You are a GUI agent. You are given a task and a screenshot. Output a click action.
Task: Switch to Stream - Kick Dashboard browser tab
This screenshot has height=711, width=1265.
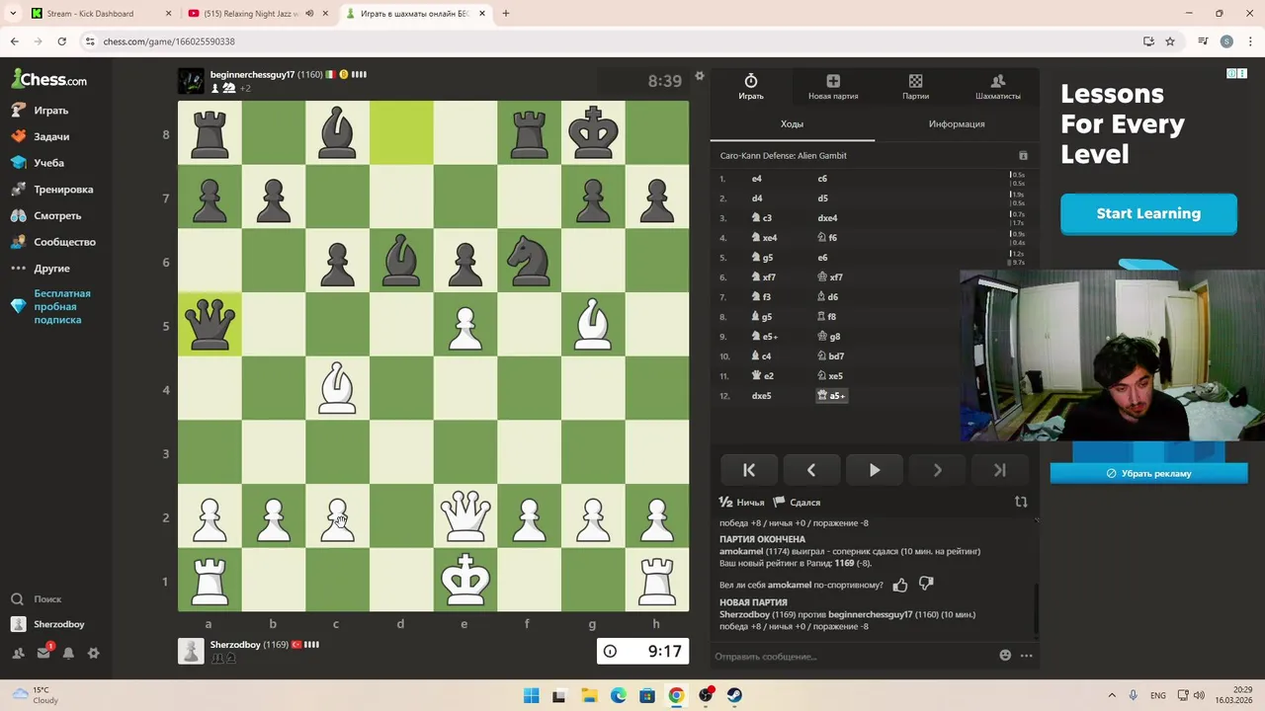pos(99,14)
